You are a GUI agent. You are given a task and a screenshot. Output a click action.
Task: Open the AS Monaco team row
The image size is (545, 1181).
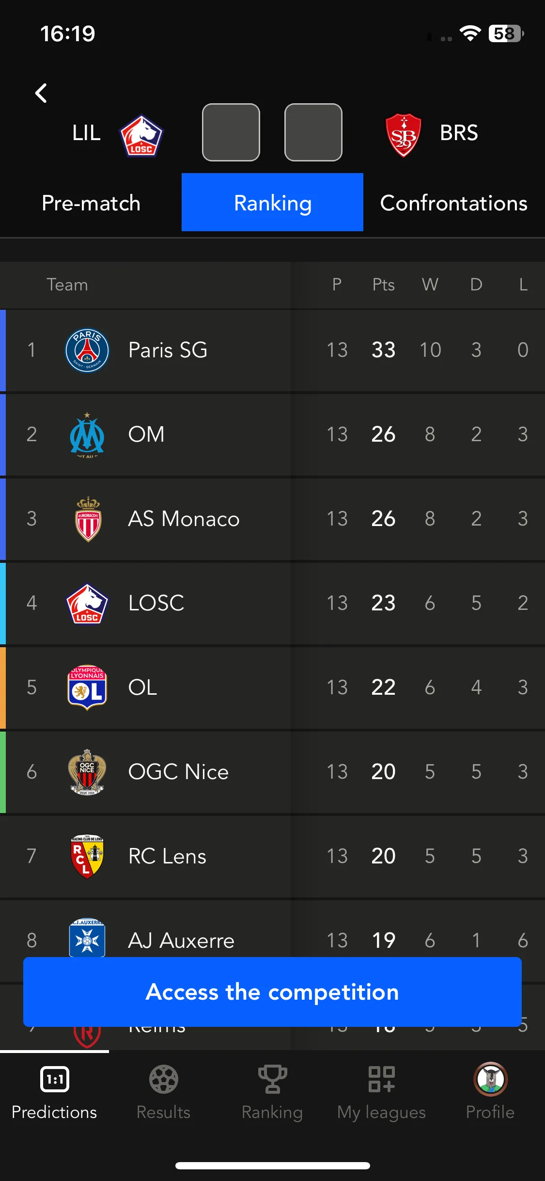click(x=272, y=519)
